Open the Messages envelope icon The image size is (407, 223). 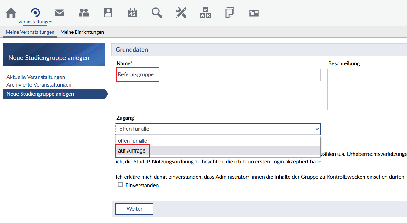click(60, 13)
